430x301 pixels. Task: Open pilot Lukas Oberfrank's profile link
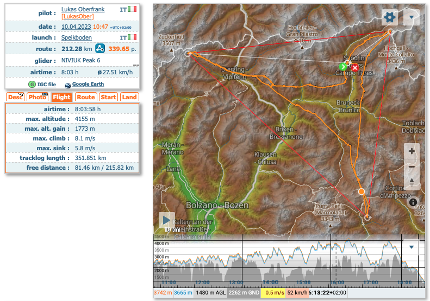pos(84,10)
